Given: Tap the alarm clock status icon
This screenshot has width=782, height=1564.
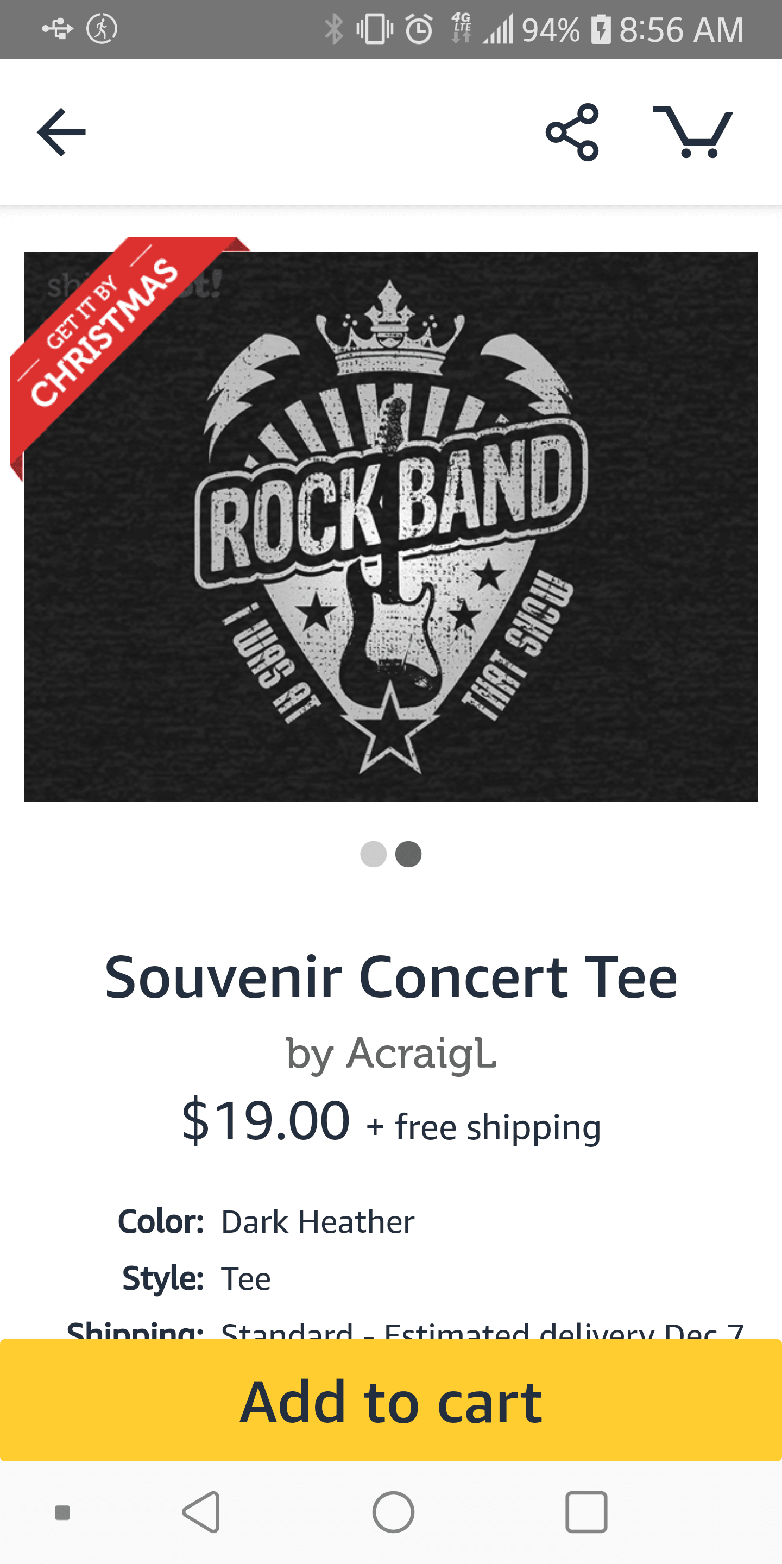Looking at the screenshot, I should click(x=419, y=29).
